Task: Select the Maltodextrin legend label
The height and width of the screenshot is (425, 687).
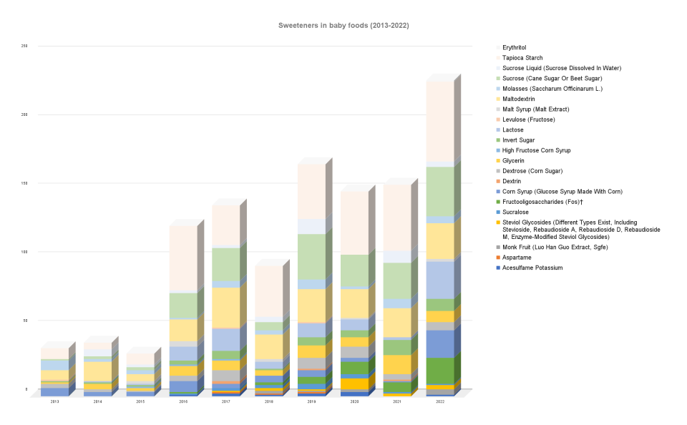Action: click(x=519, y=99)
